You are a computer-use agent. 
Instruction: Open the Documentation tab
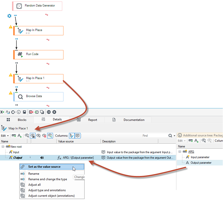click(128, 120)
